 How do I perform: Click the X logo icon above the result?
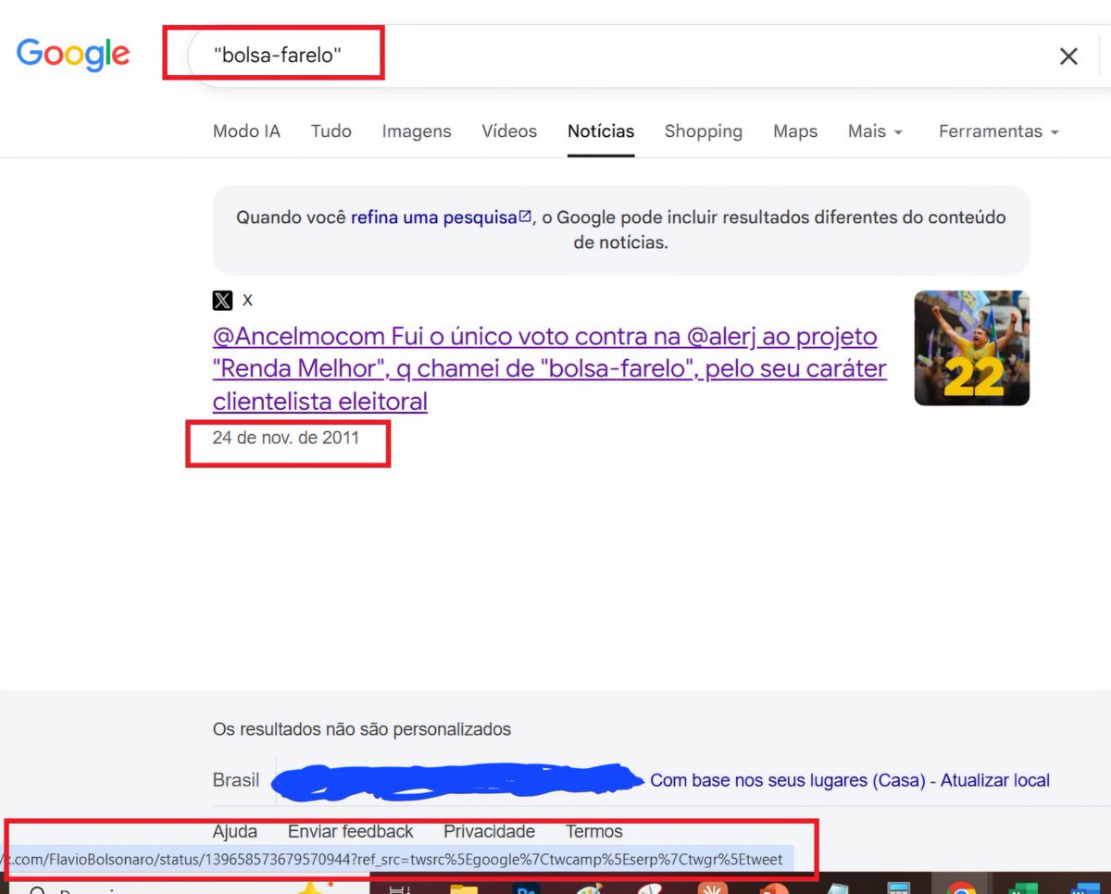222,300
